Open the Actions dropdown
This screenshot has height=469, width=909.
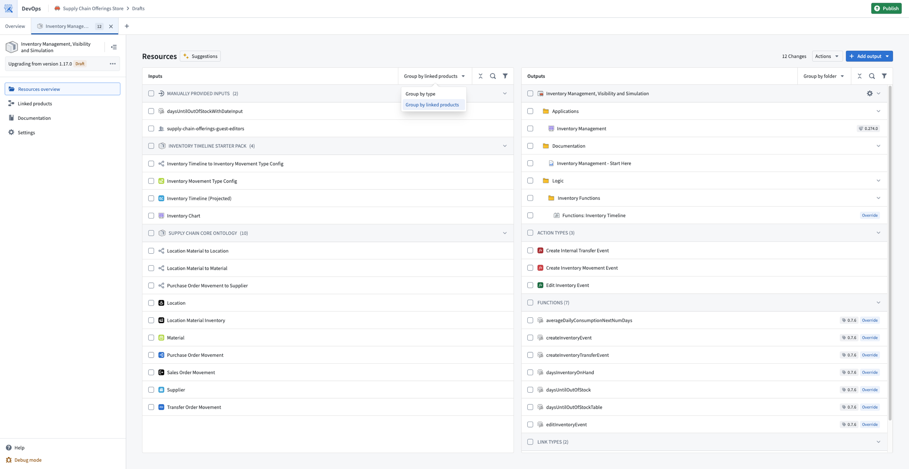click(827, 56)
